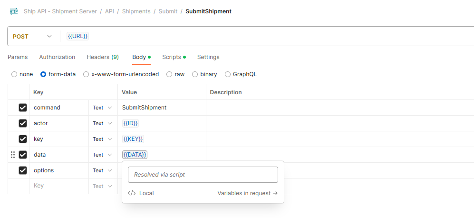
Task: Open Shipments in the breadcrumb path
Action: coord(135,11)
